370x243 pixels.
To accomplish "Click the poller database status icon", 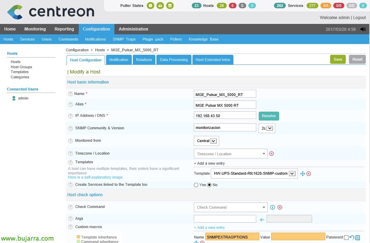I will (x=170, y=6).
